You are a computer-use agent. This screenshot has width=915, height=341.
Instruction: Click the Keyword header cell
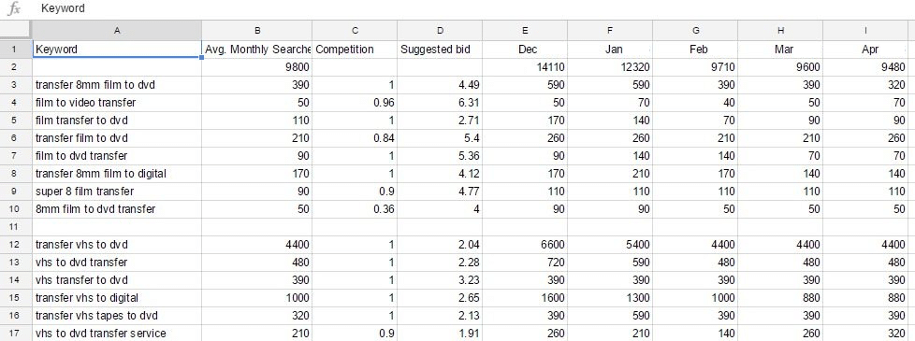(117, 50)
